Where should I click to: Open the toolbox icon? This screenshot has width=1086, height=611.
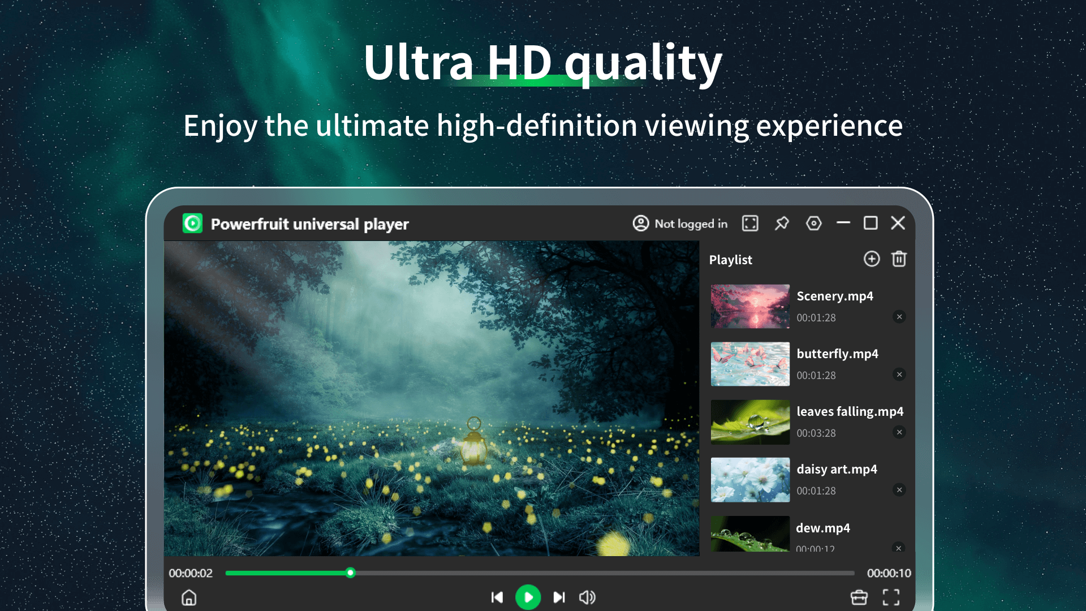pyautogui.click(x=859, y=597)
